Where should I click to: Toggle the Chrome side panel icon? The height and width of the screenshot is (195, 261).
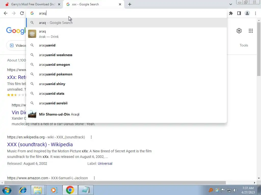point(239,13)
